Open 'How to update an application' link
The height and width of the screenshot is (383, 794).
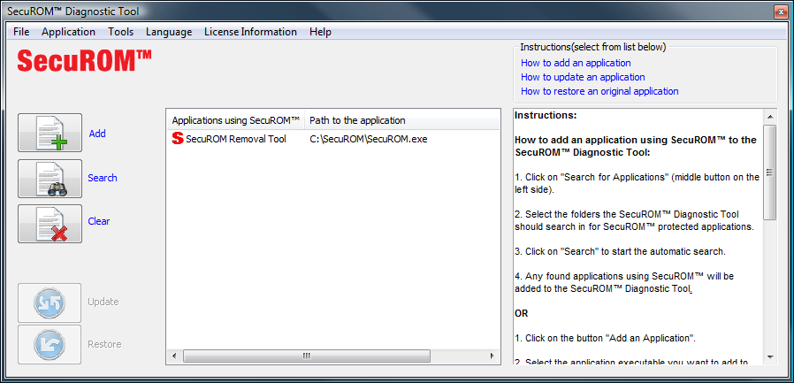pos(583,77)
